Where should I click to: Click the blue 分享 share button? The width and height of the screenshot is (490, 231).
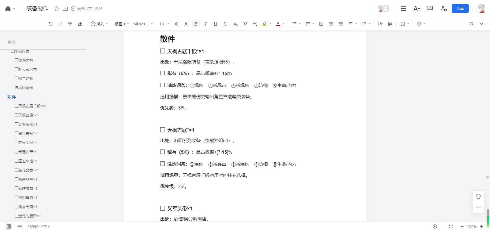[x=460, y=9]
